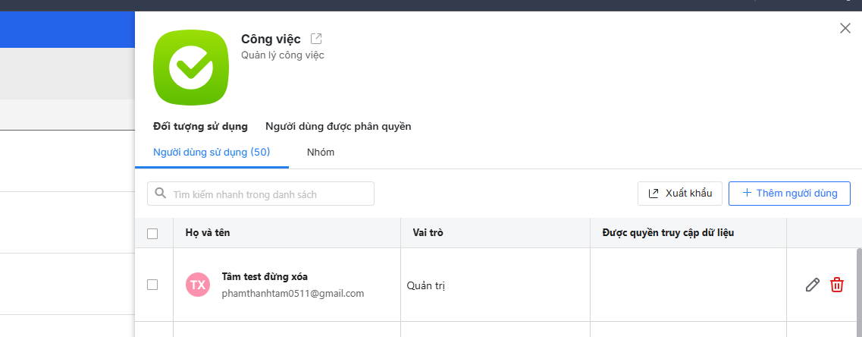This screenshot has height=337, width=862.
Task: Focus the quick search input field
Action: 269,194
